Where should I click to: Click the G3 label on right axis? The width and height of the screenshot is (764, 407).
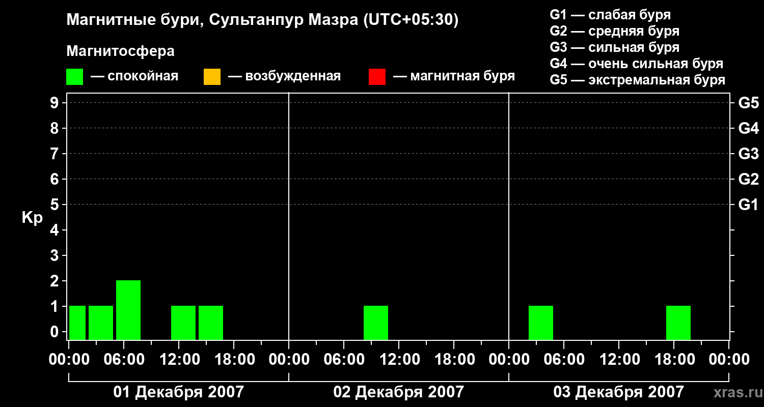[748, 154]
